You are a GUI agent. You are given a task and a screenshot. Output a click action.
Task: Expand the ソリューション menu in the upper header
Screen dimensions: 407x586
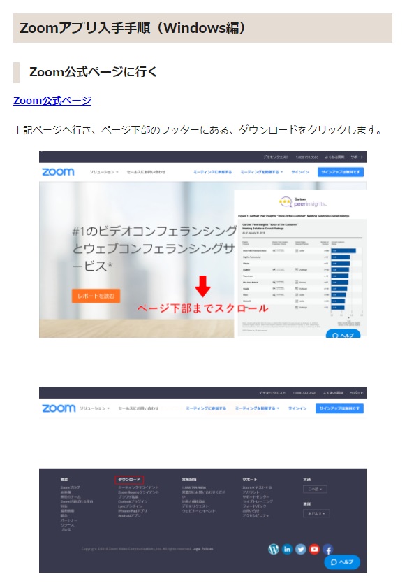coord(104,172)
